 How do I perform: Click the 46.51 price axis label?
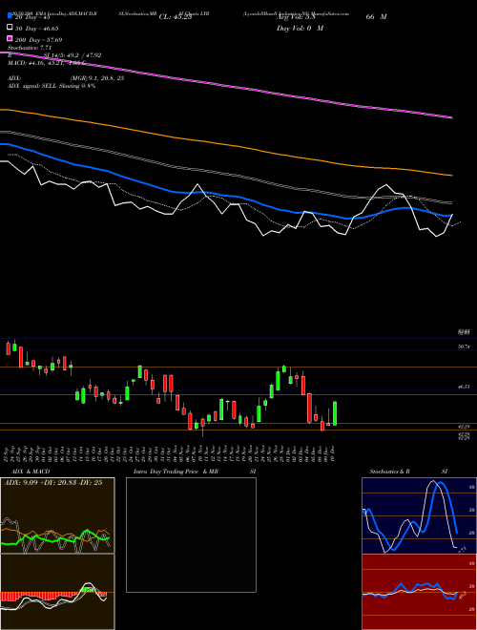point(464,387)
